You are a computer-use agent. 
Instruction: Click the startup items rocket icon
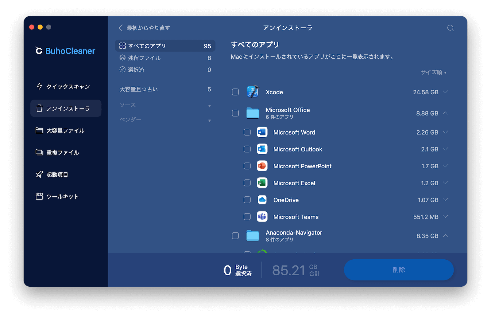[39, 175]
